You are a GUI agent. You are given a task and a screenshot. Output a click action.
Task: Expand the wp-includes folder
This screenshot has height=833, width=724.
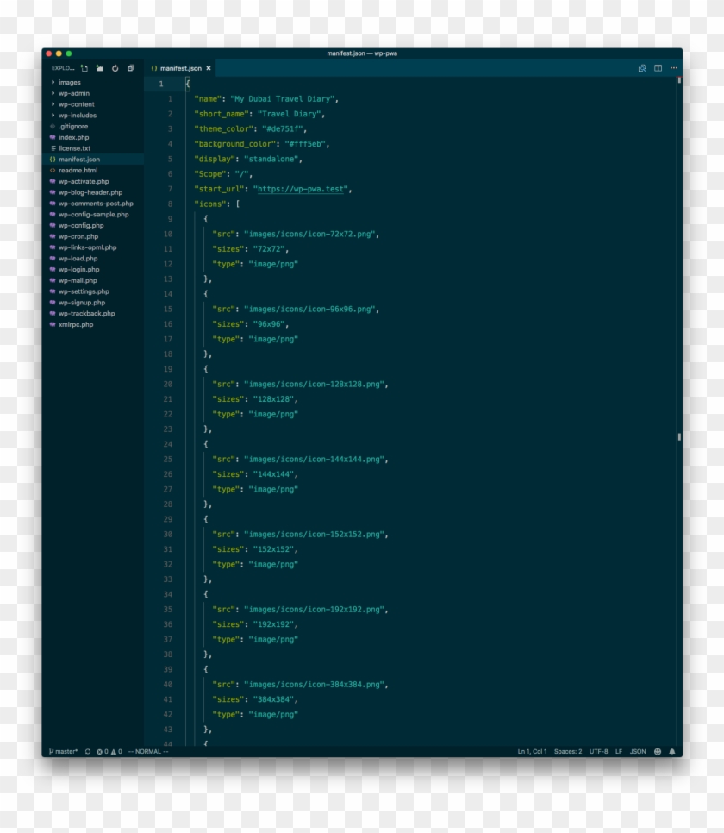(77, 116)
